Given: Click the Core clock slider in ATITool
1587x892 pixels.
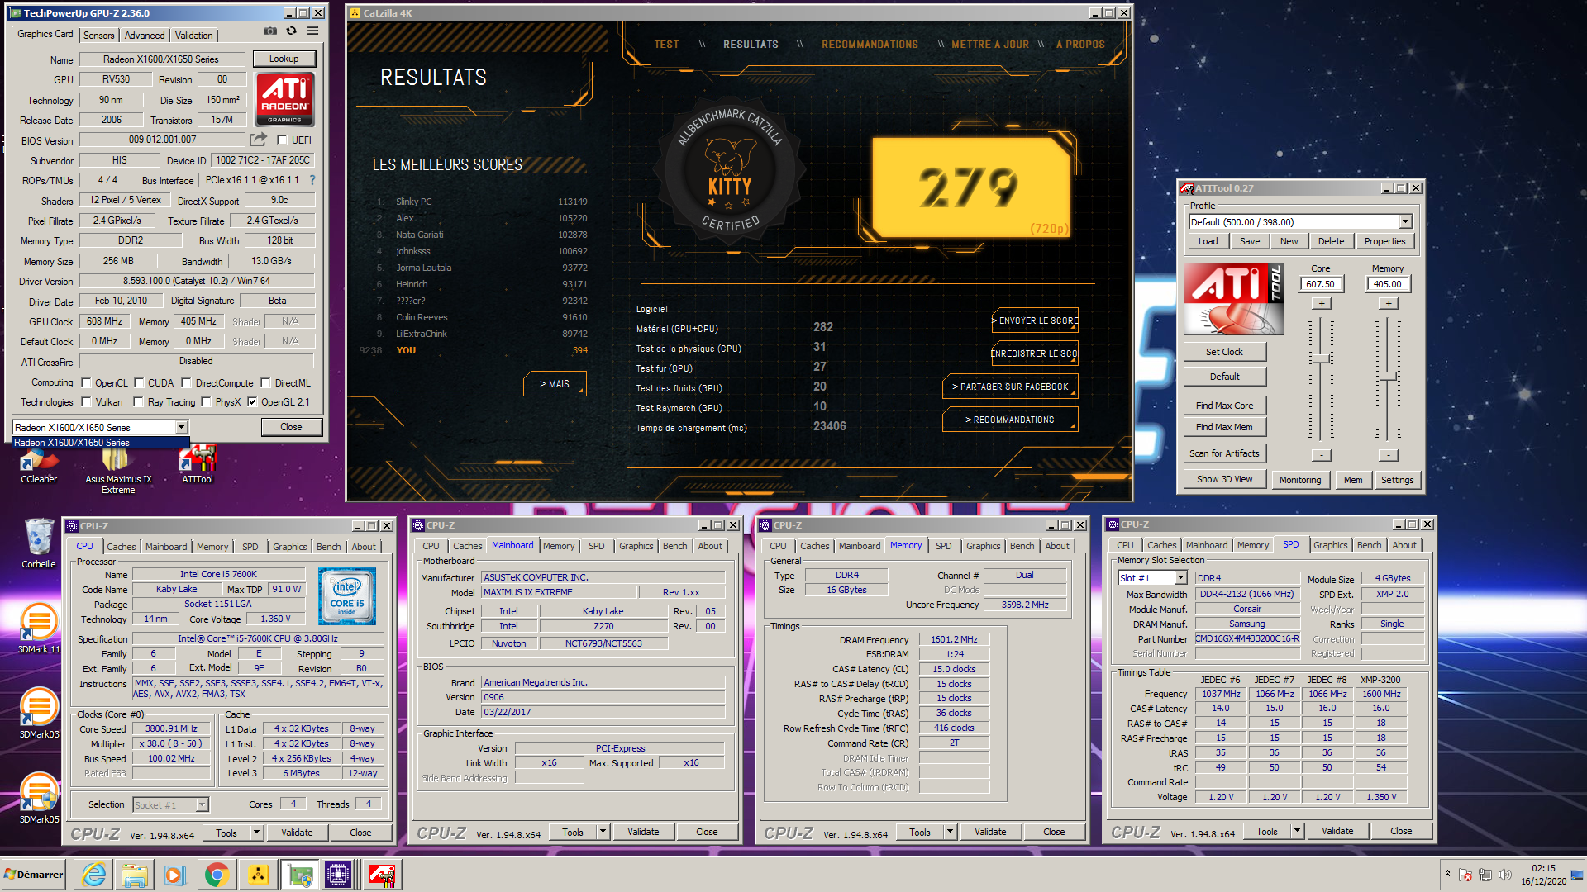Looking at the screenshot, I should coord(1321,359).
